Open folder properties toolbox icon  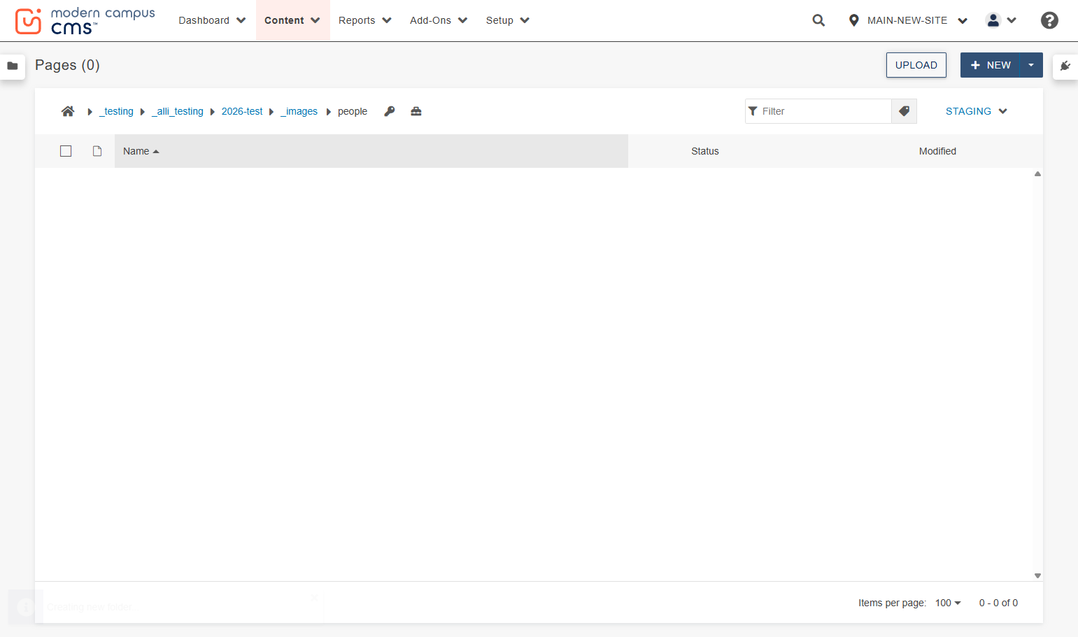tap(416, 111)
